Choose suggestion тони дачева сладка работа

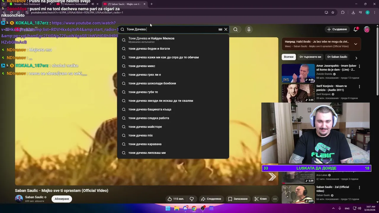click(173, 118)
